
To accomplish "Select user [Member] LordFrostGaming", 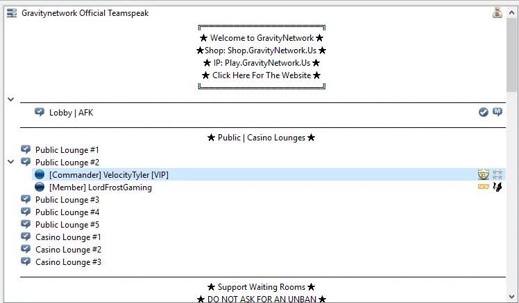I will click(x=100, y=187).
